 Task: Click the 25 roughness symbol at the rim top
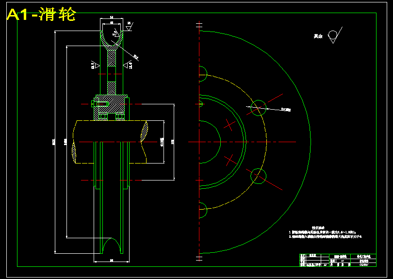[130, 26]
